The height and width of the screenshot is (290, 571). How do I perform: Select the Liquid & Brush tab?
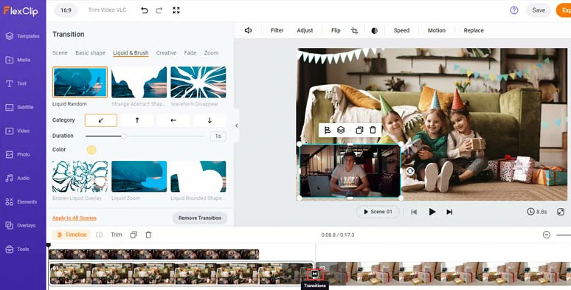click(x=131, y=53)
